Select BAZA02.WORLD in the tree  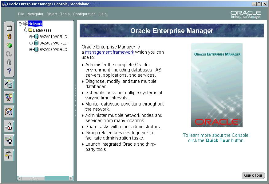[x=53, y=43]
